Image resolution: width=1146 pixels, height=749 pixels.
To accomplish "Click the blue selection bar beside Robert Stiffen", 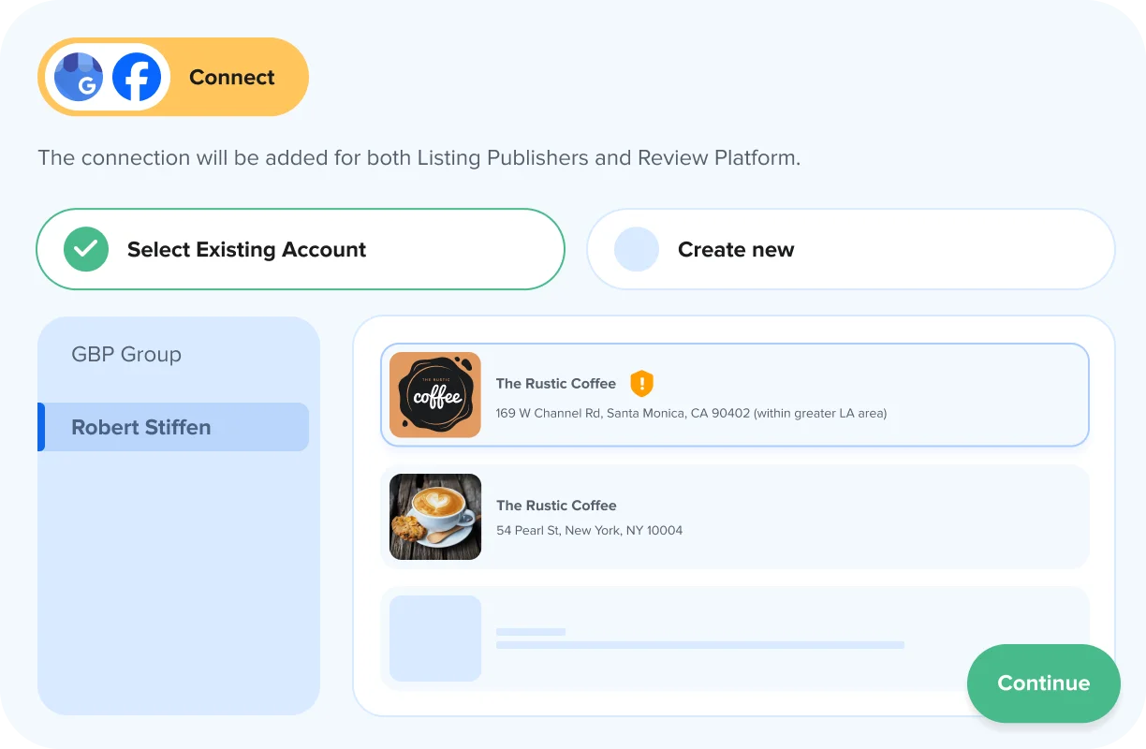I will (x=41, y=427).
